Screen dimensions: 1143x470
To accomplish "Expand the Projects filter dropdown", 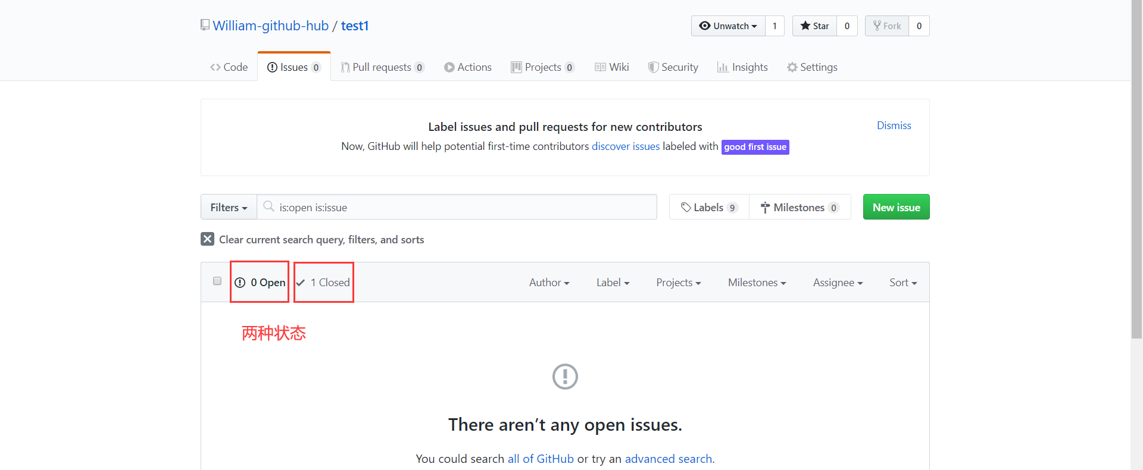I will (x=678, y=283).
